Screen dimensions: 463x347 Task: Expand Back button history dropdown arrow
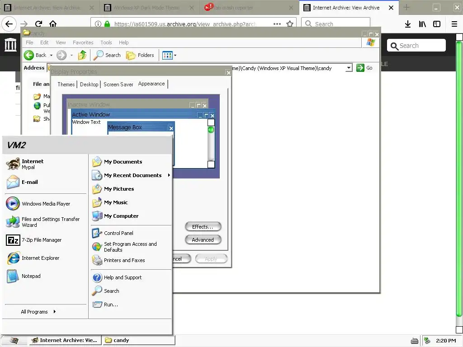51,55
